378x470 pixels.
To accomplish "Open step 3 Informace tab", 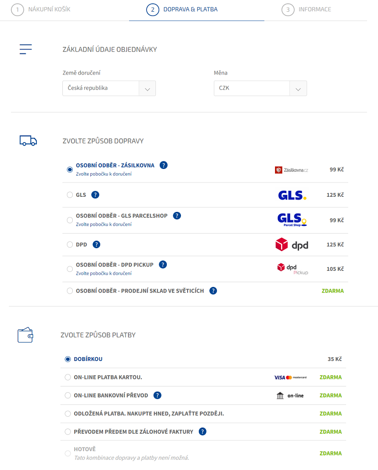I will pos(306,9).
